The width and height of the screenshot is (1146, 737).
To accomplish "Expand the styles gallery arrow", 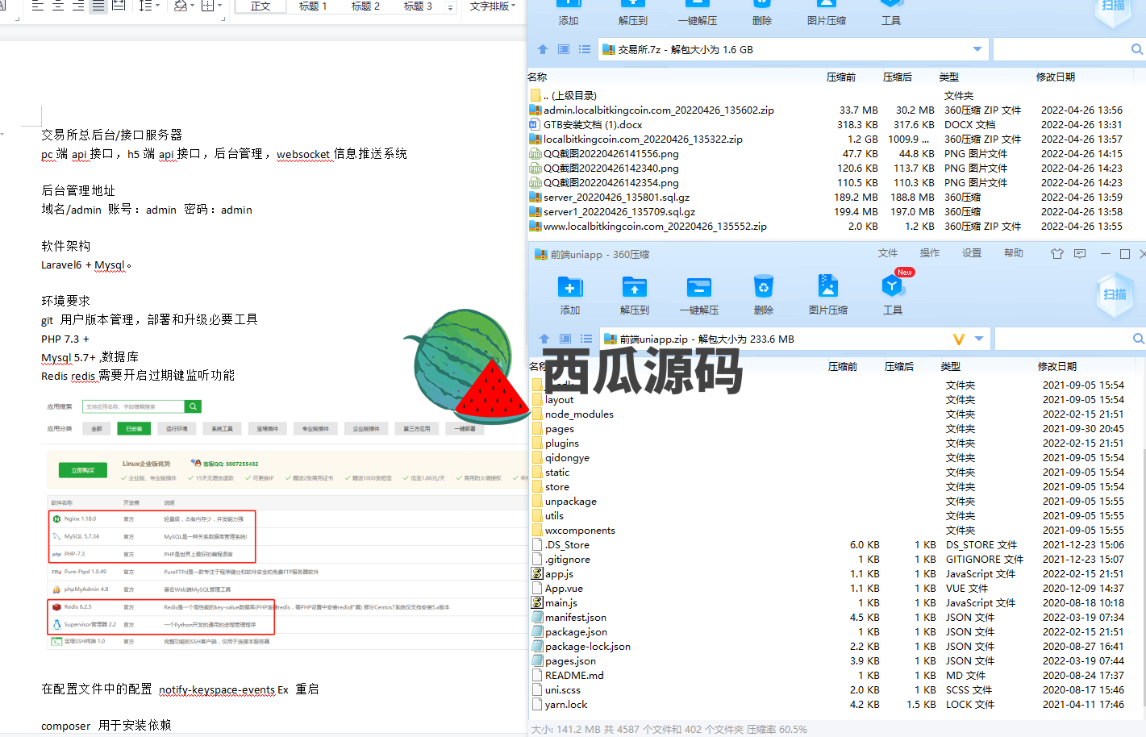I will click(450, 6).
